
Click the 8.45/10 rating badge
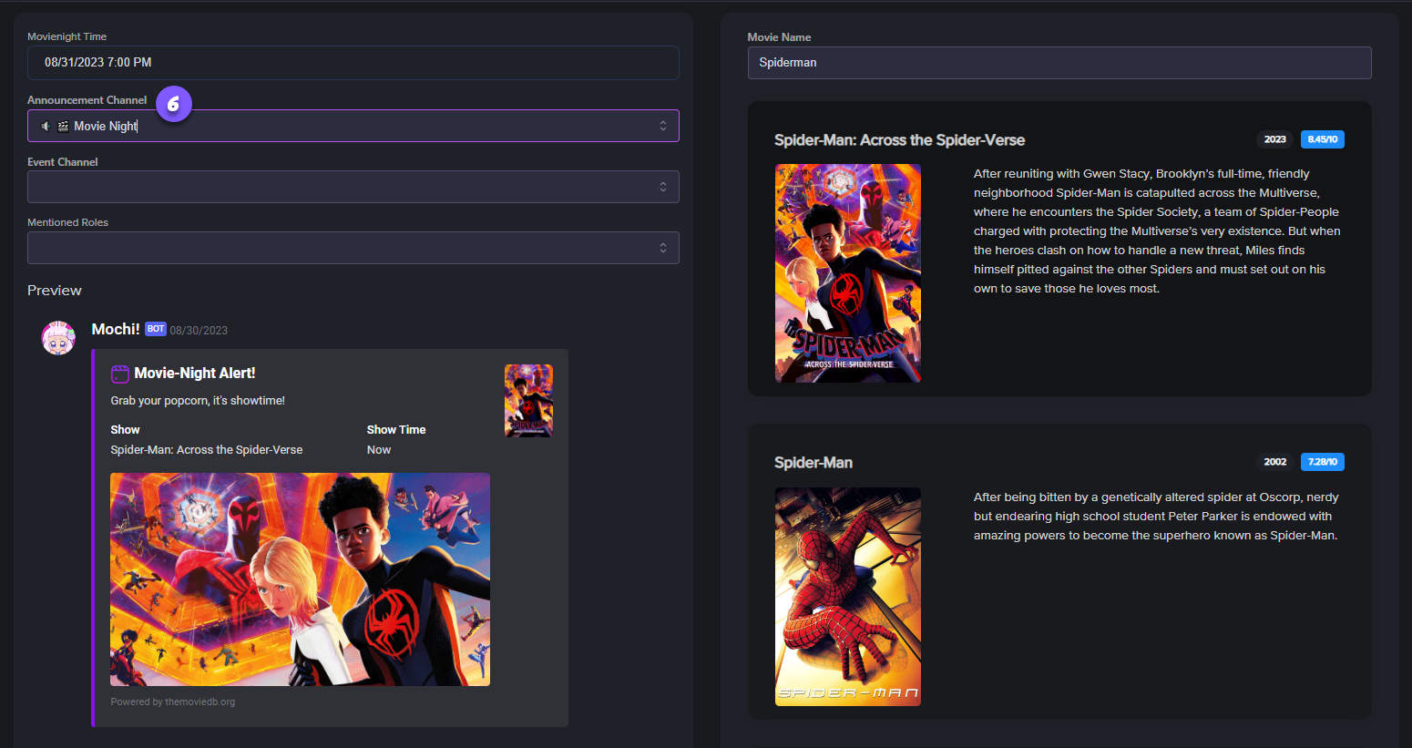coord(1322,139)
